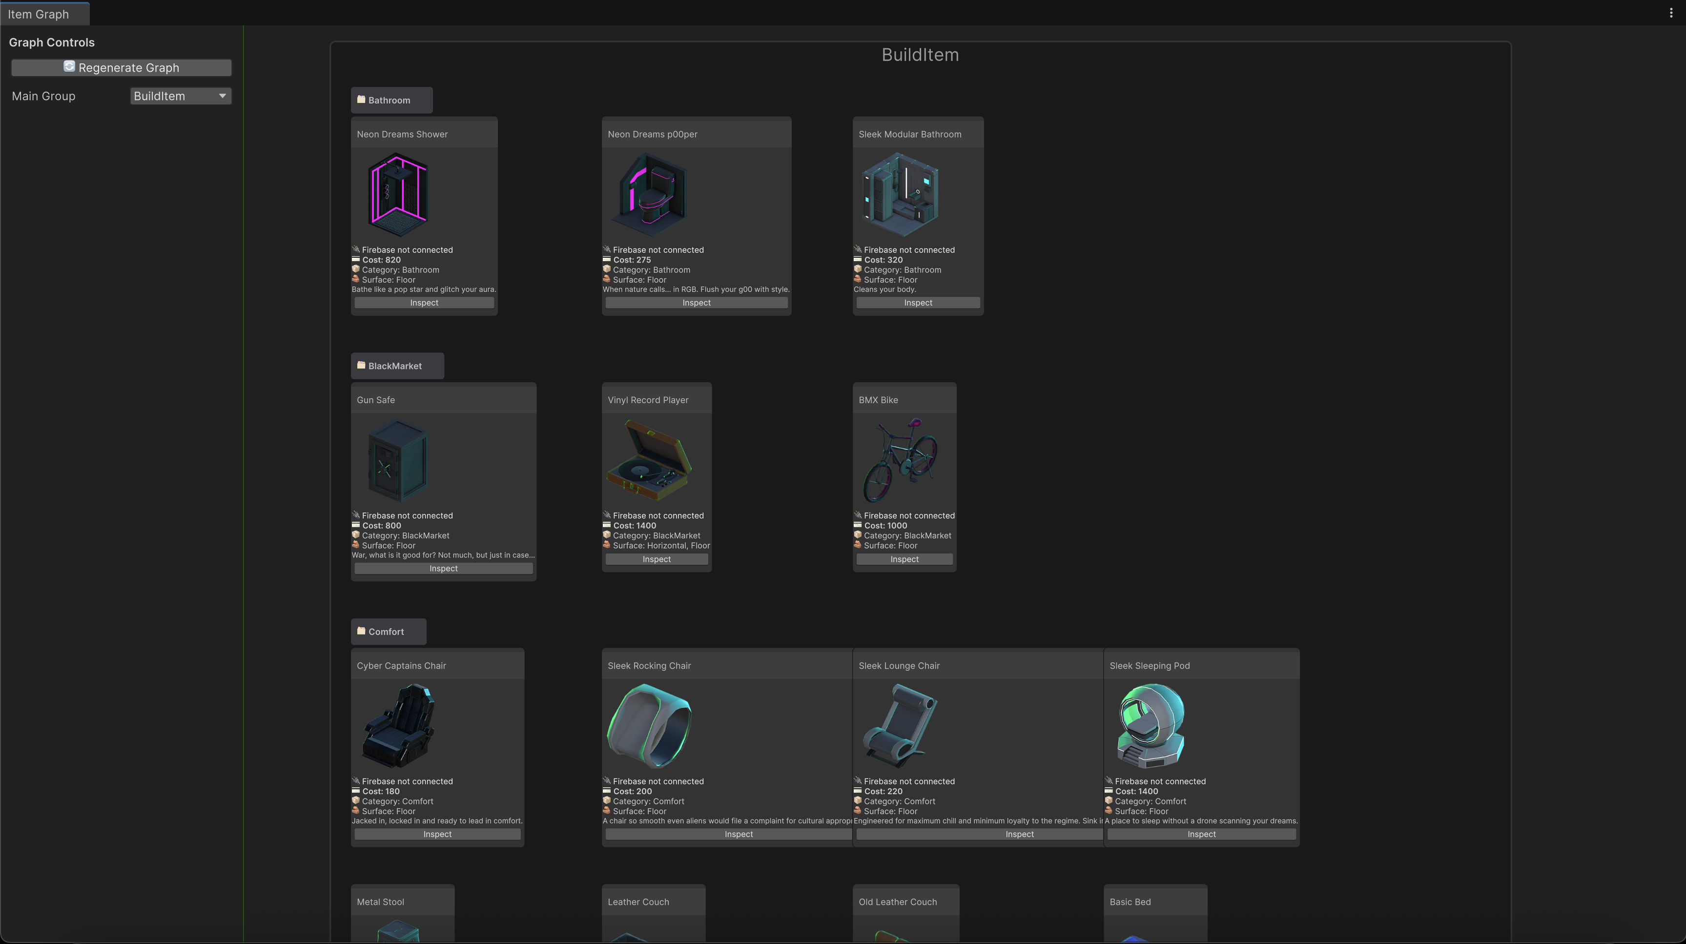
Task: Click the folder icon on the BlackMarket group
Action: [362, 365]
